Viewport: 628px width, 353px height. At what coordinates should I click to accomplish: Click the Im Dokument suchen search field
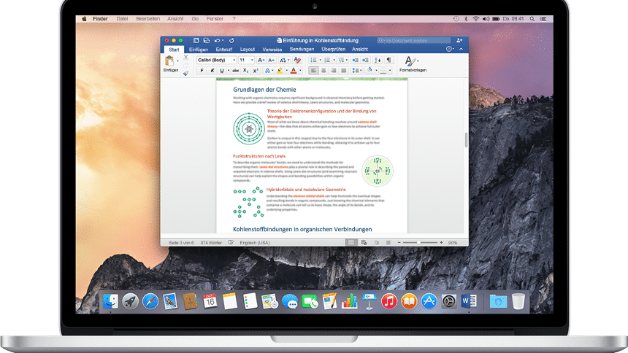point(414,40)
